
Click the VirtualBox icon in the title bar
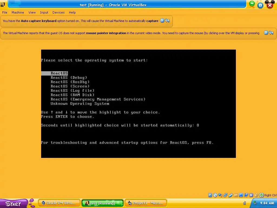pos(3,5)
